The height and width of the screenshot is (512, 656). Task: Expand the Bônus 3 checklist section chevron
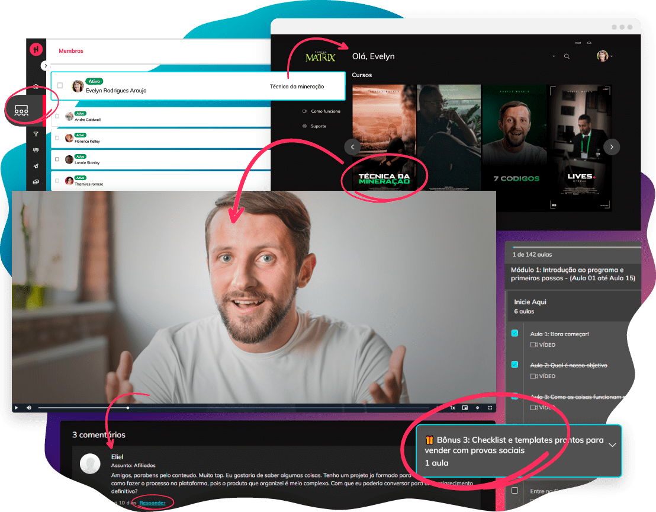[612, 445]
